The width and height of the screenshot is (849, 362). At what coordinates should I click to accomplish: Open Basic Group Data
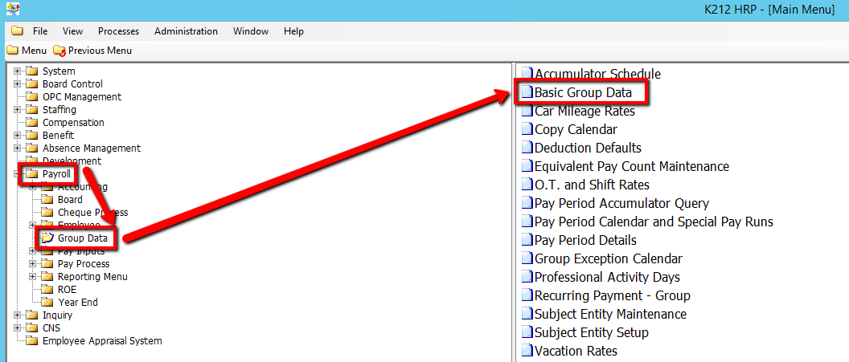coord(583,92)
